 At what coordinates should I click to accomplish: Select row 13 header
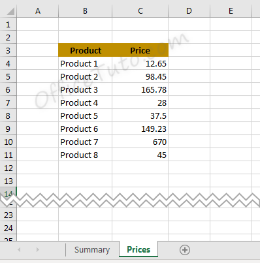point(8,181)
